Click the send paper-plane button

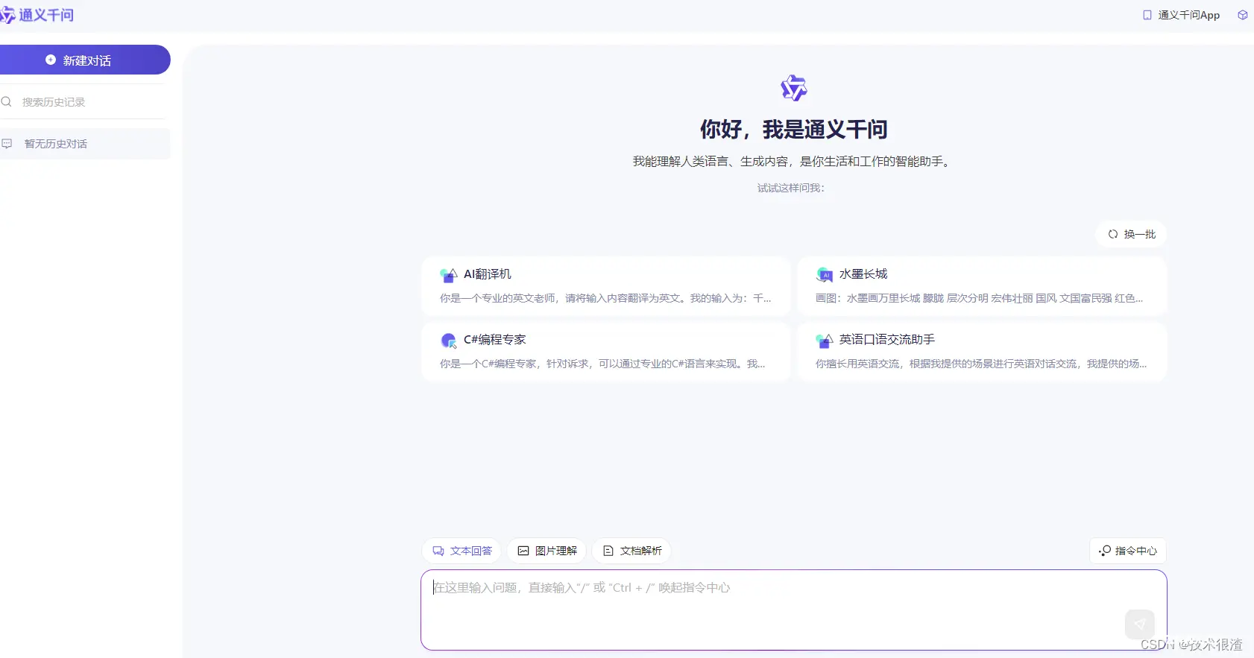1139,624
